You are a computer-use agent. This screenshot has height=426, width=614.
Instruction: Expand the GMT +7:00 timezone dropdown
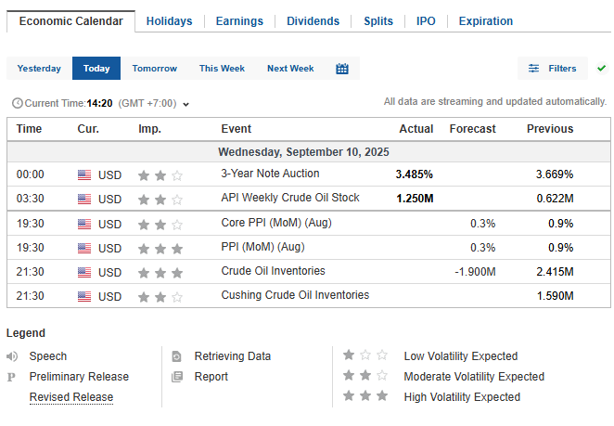tap(186, 103)
